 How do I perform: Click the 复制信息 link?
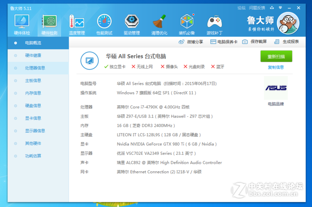276,67
